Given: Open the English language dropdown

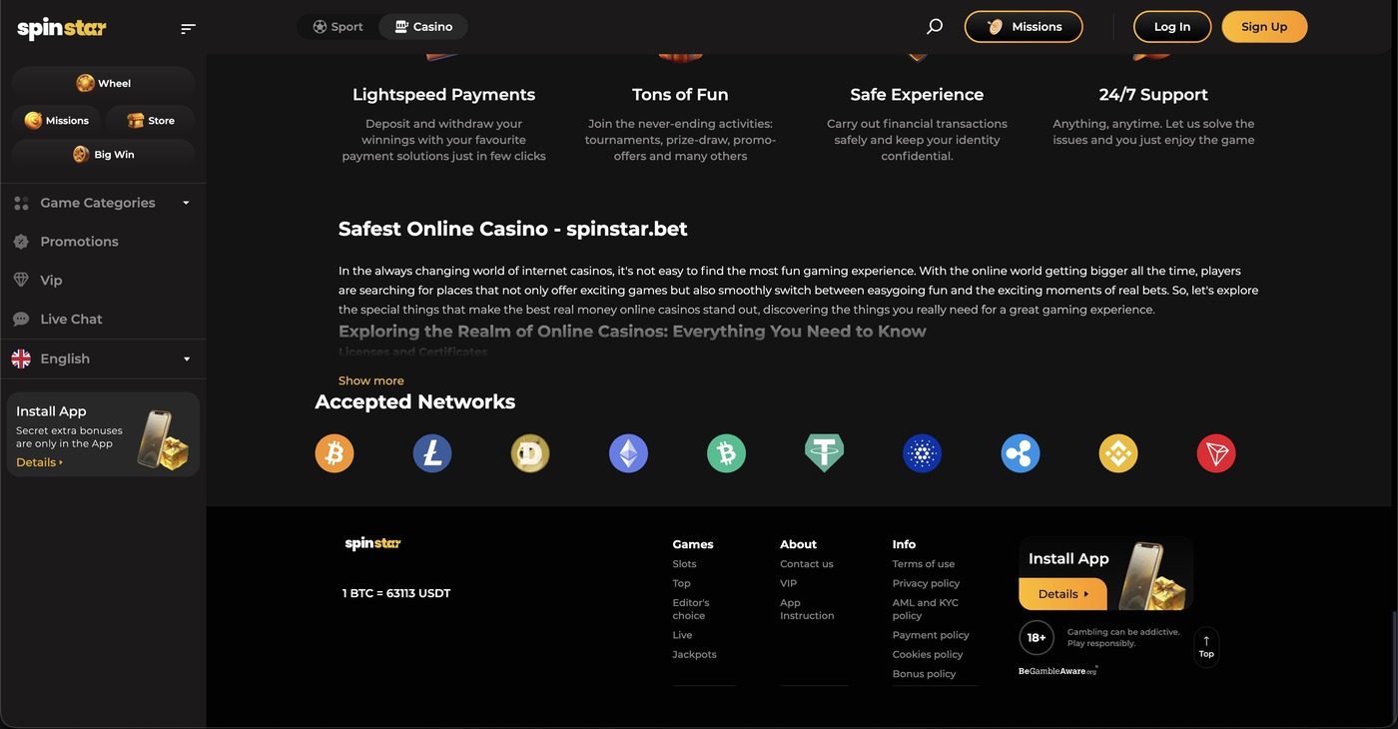Looking at the screenshot, I should [x=103, y=359].
